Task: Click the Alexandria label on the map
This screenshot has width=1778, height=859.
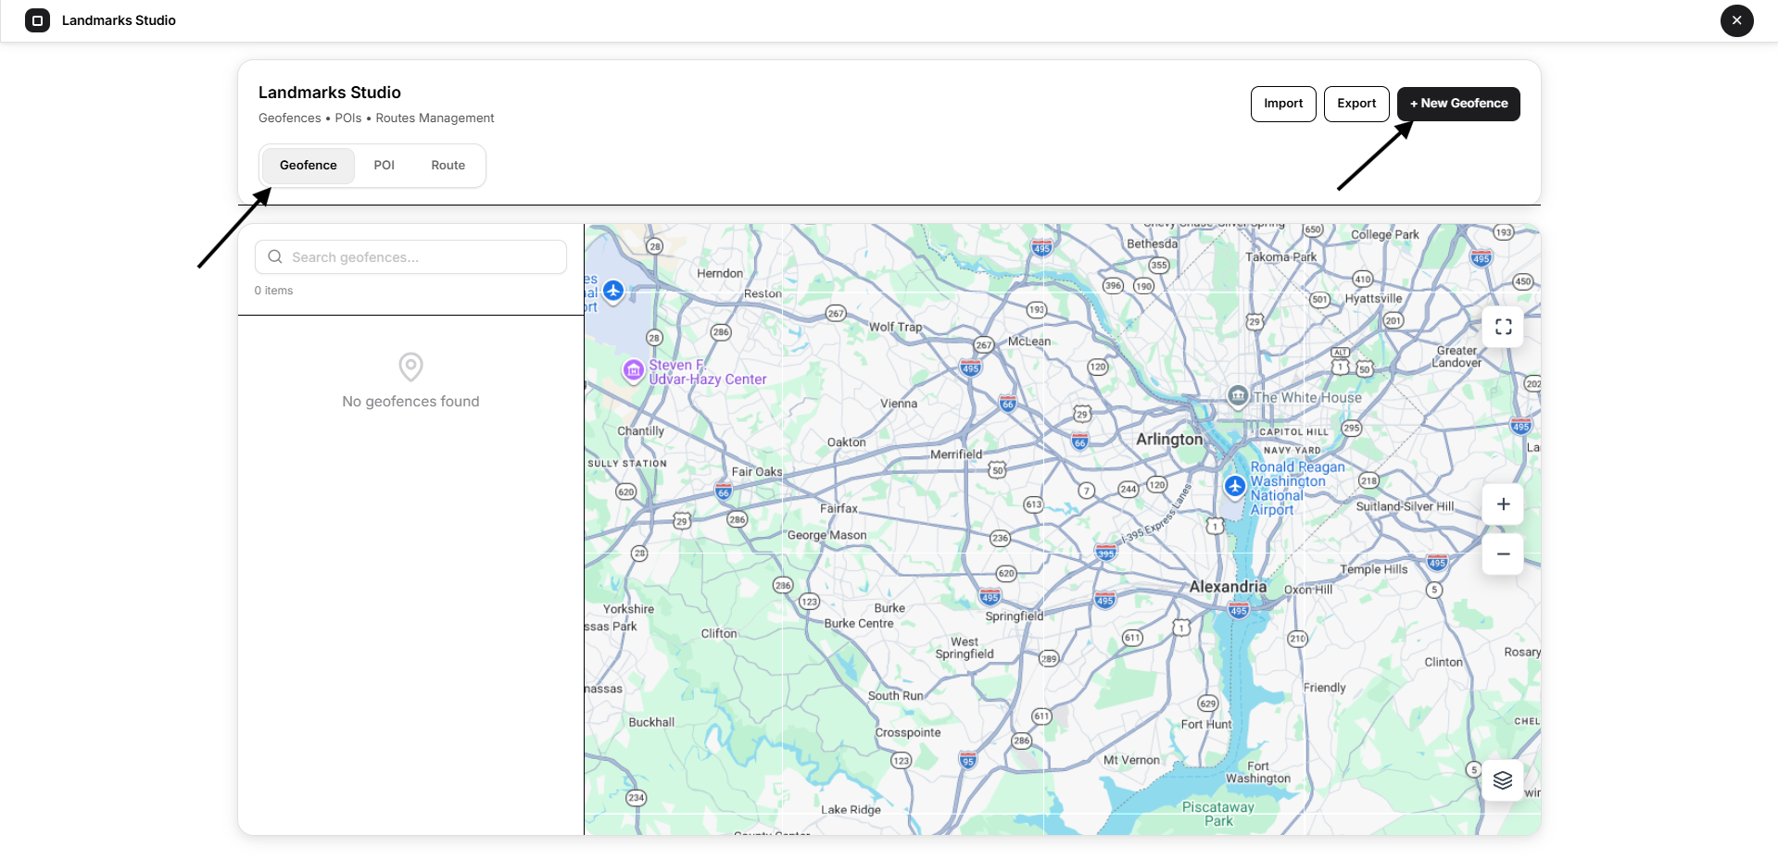Action: coord(1228,587)
